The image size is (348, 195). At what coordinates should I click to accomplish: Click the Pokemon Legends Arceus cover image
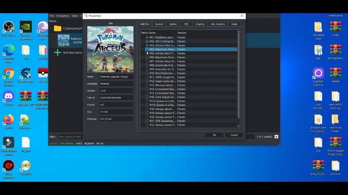point(110,49)
